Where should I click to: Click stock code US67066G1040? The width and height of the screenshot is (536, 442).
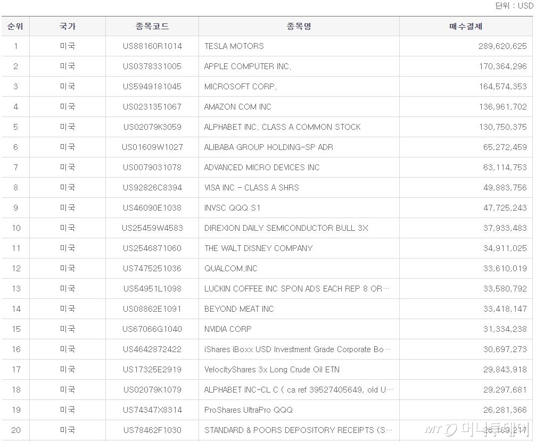click(x=152, y=329)
